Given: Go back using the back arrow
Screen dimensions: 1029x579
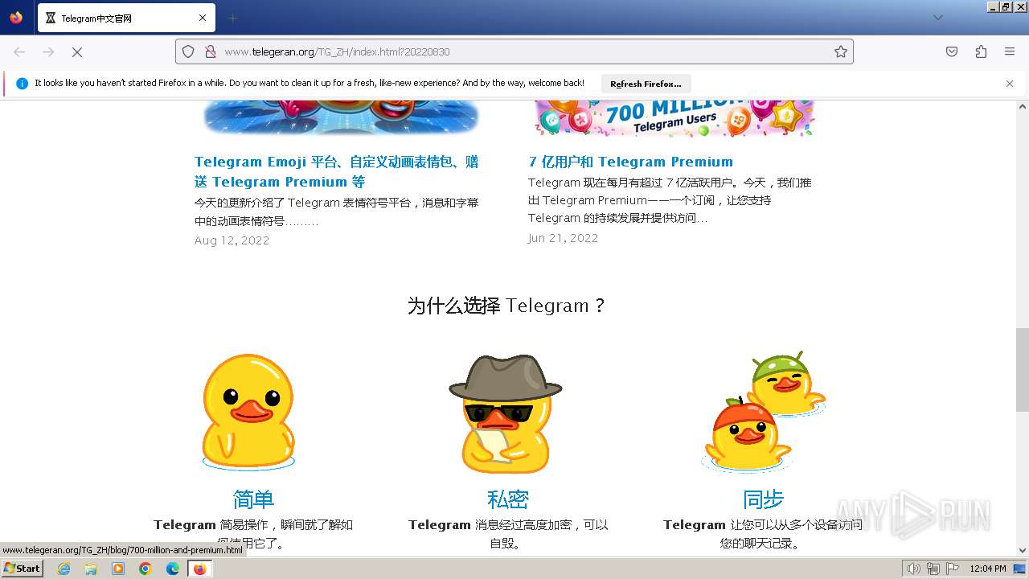Looking at the screenshot, I should click(19, 51).
